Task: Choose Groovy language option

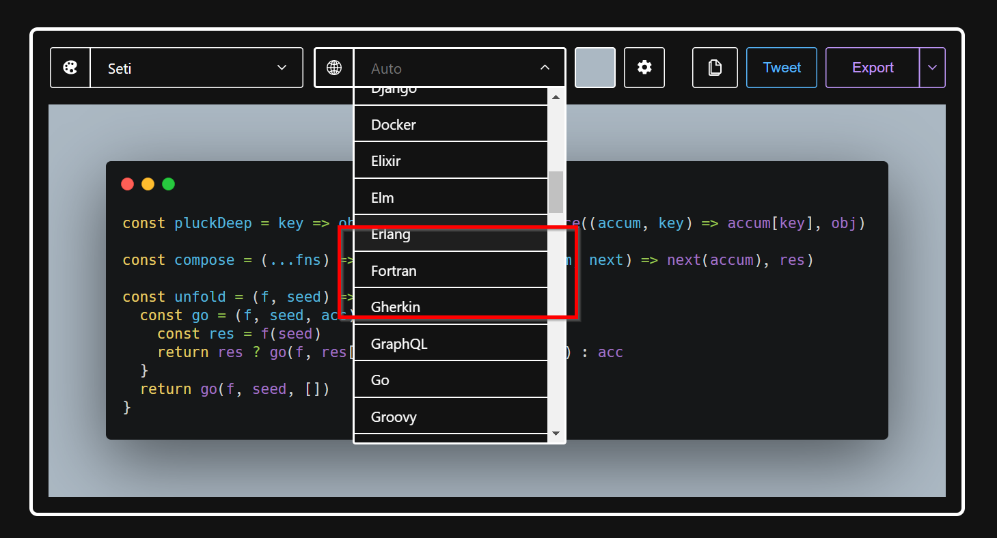Action: pos(451,416)
